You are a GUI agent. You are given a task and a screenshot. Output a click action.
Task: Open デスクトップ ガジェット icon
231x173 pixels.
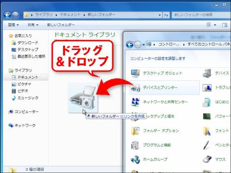[135, 74]
